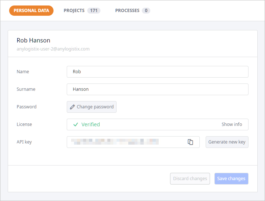Screen dimensions: 265x201
Task: Copy the API key using the copy icon
Action: coord(190,142)
